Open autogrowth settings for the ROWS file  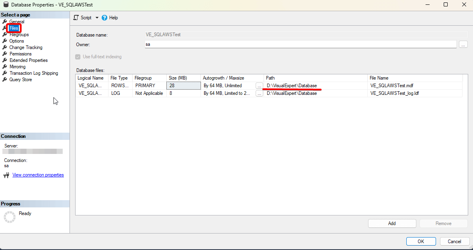point(259,86)
